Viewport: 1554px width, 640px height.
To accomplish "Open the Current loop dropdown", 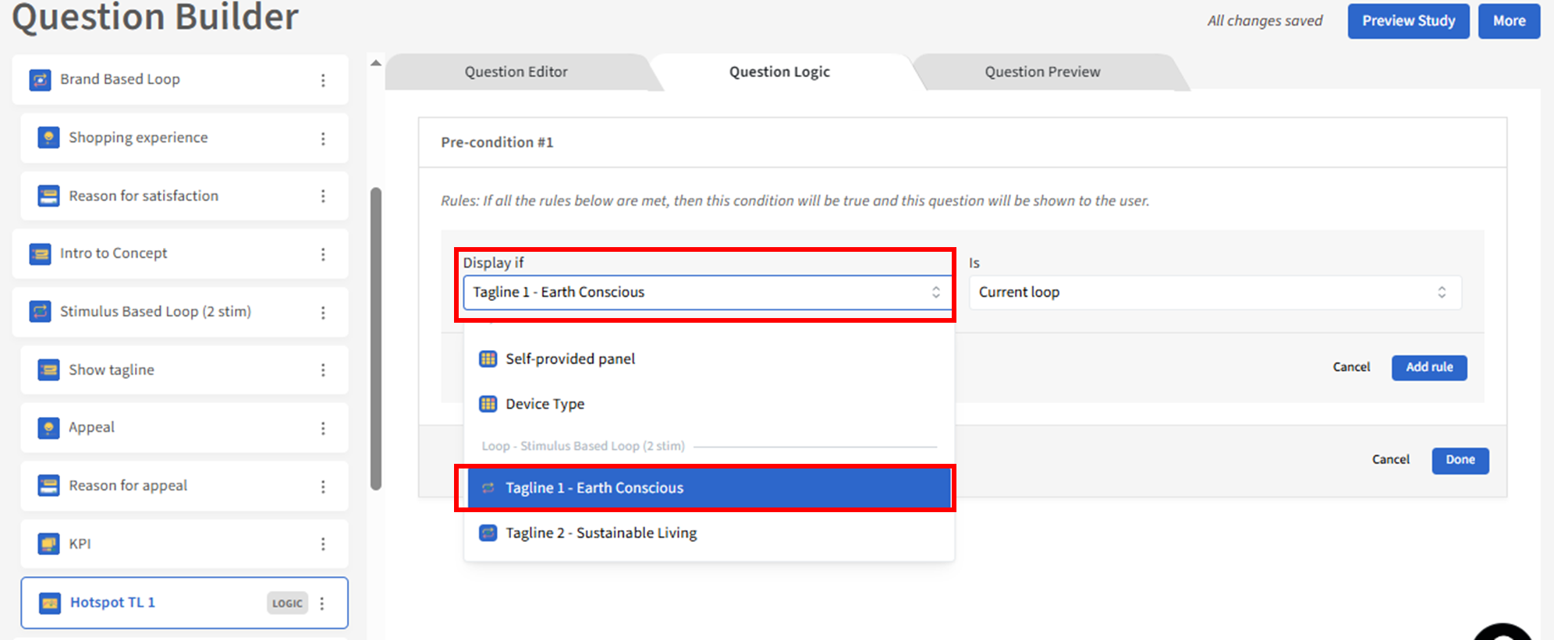I will pyautogui.click(x=1214, y=292).
